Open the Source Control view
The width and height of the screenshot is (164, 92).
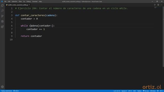(x=2, y=16)
